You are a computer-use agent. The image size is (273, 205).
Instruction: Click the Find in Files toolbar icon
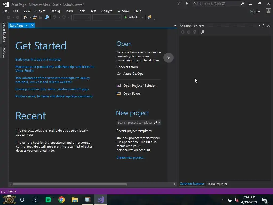click(x=150, y=17)
